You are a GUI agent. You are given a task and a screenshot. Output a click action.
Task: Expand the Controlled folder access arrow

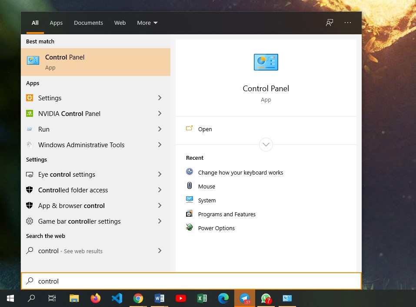(160, 190)
